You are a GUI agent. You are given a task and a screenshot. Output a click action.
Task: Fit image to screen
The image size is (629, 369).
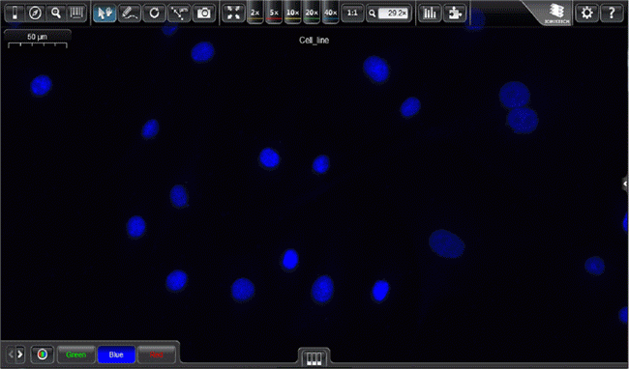[233, 14]
